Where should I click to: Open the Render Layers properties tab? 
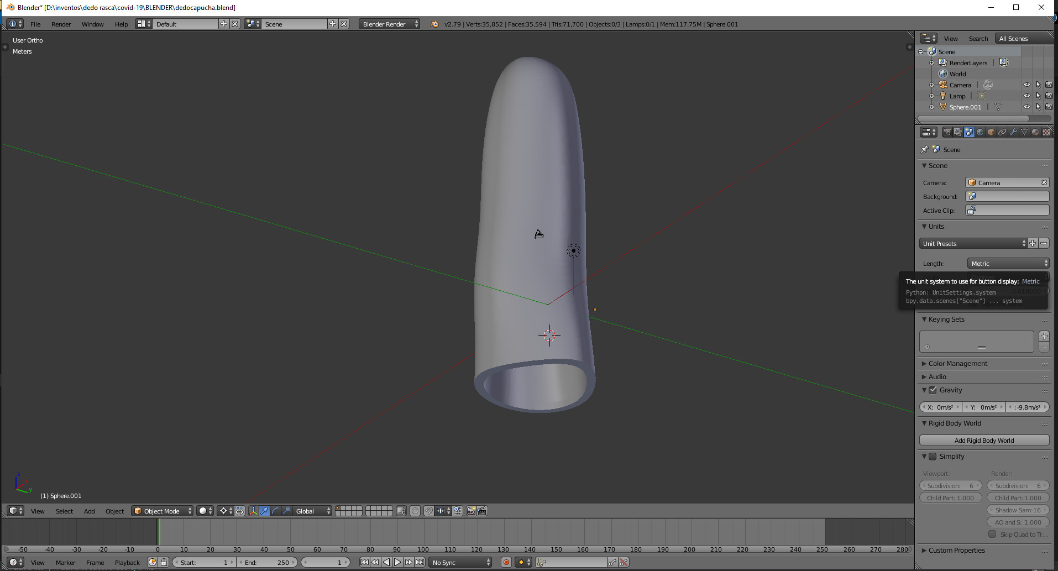(958, 132)
